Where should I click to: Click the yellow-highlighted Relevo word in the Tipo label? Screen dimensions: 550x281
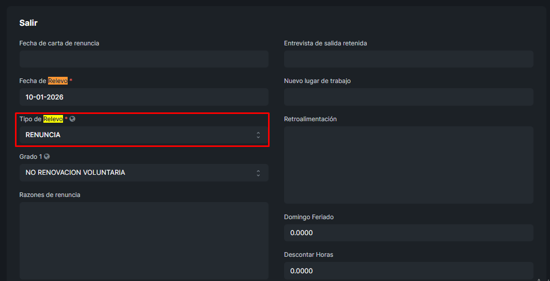point(53,119)
